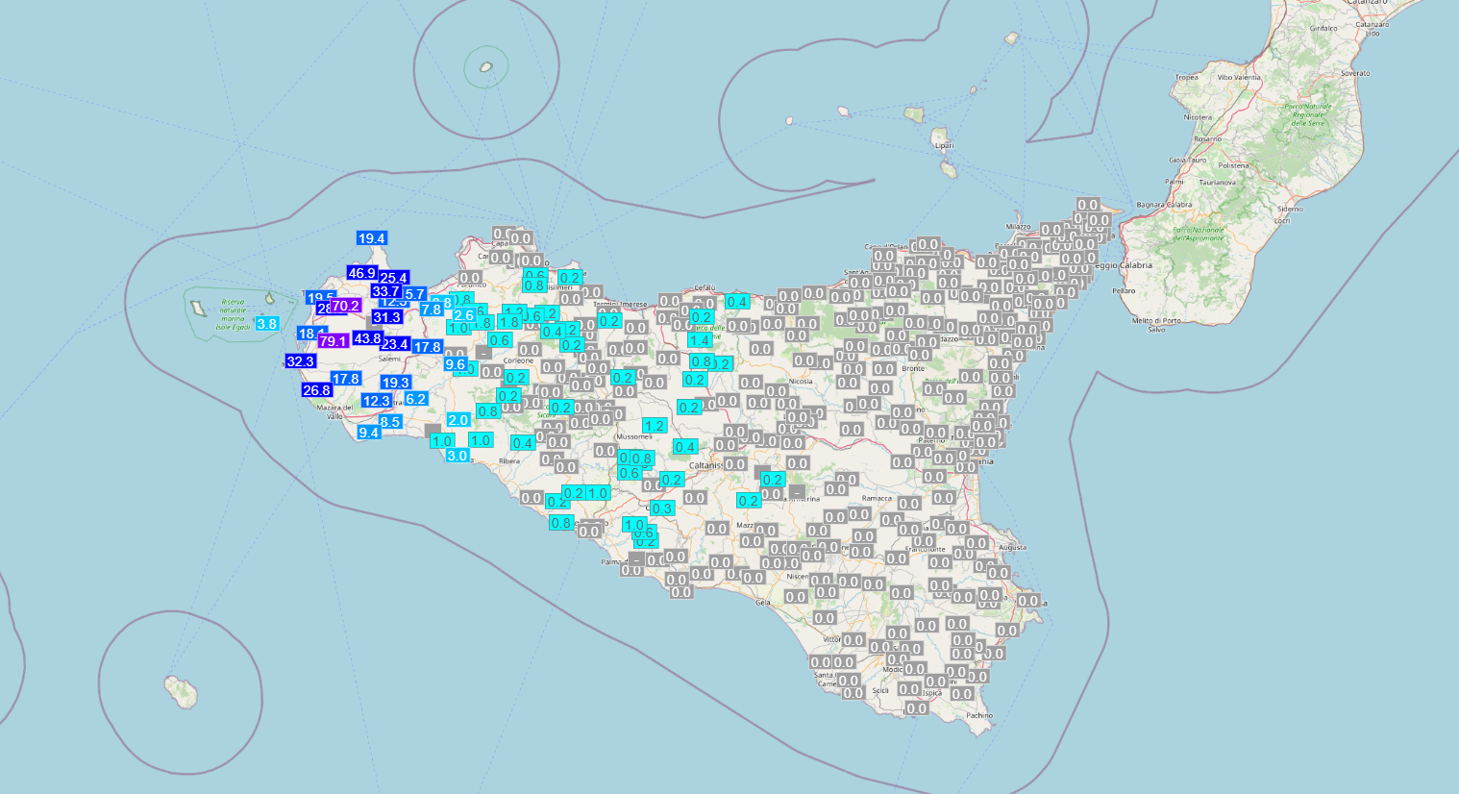Open the 19.5 marker on Trapani coast
The width and height of the screenshot is (1459, 794).
pos(321,298)
